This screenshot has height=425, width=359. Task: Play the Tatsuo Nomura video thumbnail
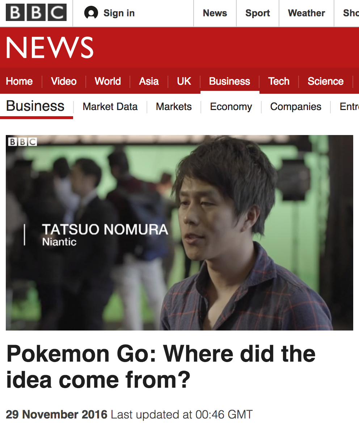pyautogui.click(x=179, y=232)
